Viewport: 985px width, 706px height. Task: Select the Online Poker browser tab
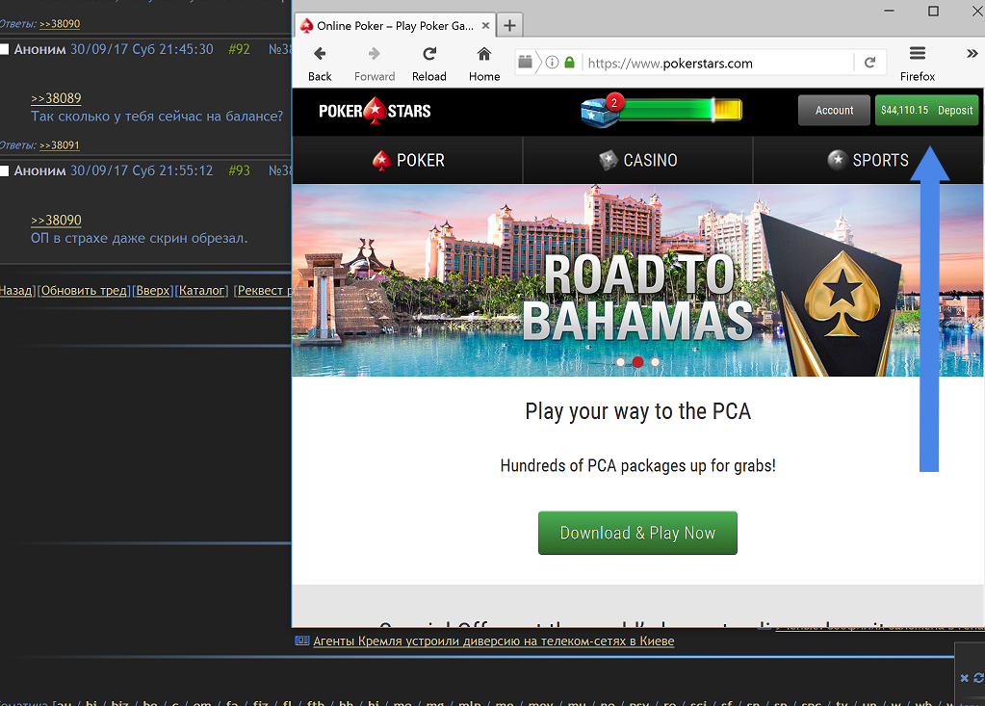[395, 26]
